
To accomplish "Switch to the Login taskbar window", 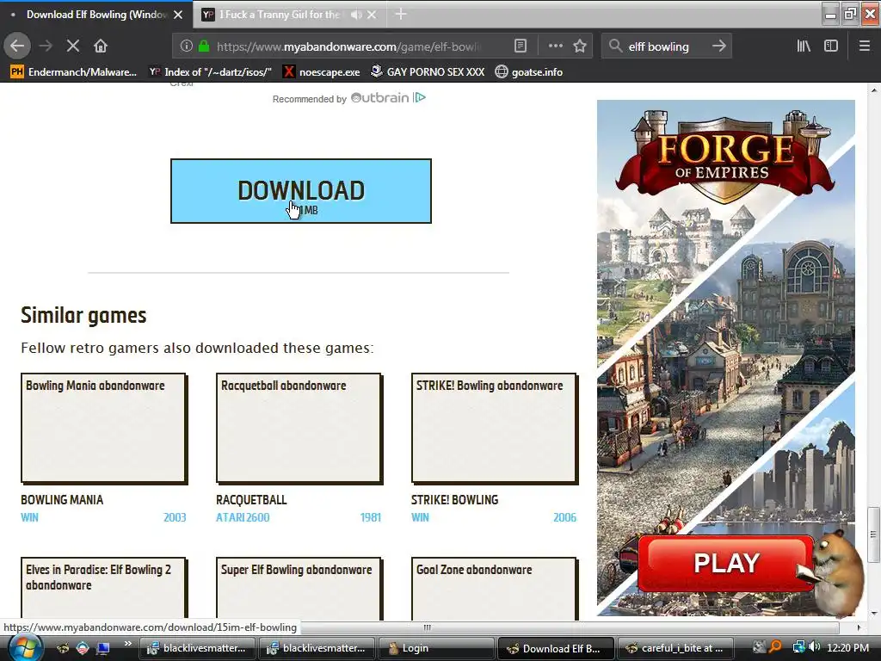I will (436, 648).
